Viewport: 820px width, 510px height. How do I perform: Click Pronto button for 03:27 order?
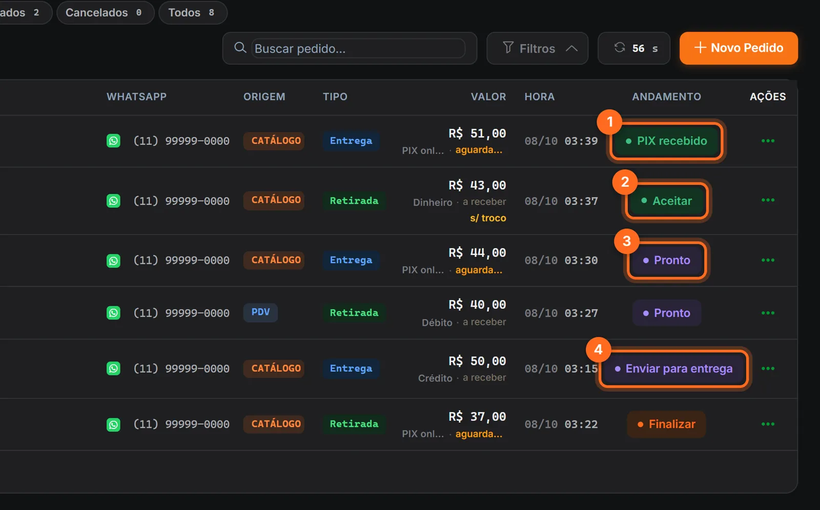(666, 313)
